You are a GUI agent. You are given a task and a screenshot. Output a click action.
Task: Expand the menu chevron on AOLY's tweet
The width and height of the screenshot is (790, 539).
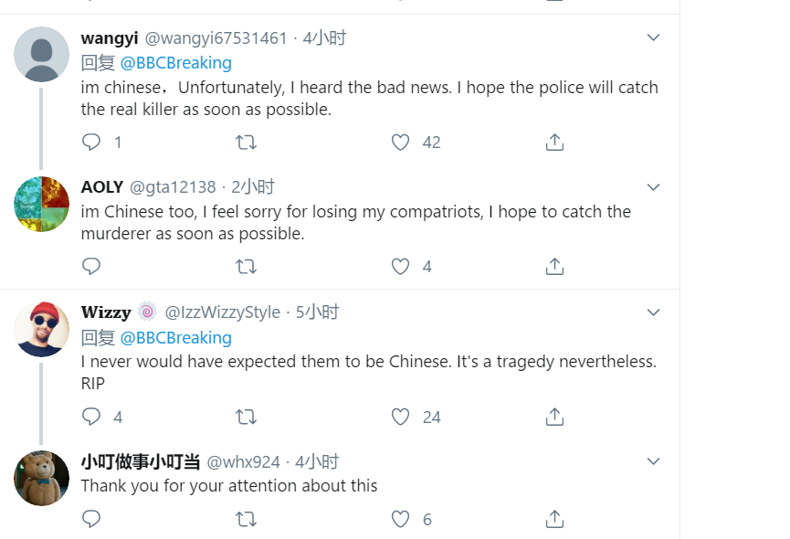coord(653,186)
